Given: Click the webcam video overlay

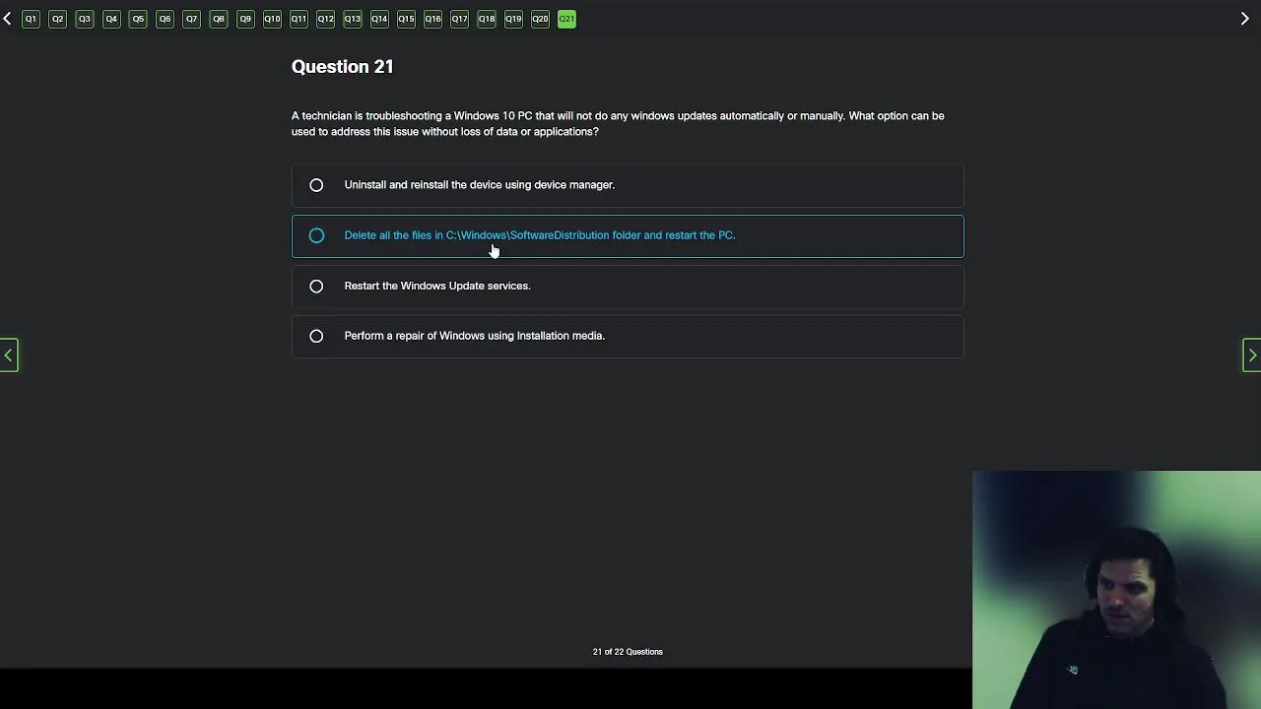Looking at the screenshot, I should pyautogui.click(x=1116, y=590).
